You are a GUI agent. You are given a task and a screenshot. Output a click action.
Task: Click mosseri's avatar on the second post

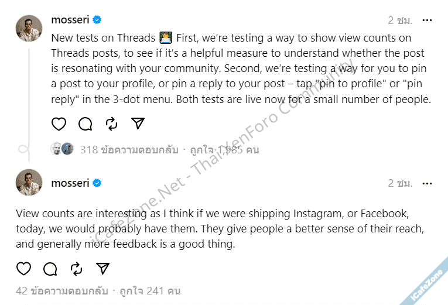(x=29, y=182)
